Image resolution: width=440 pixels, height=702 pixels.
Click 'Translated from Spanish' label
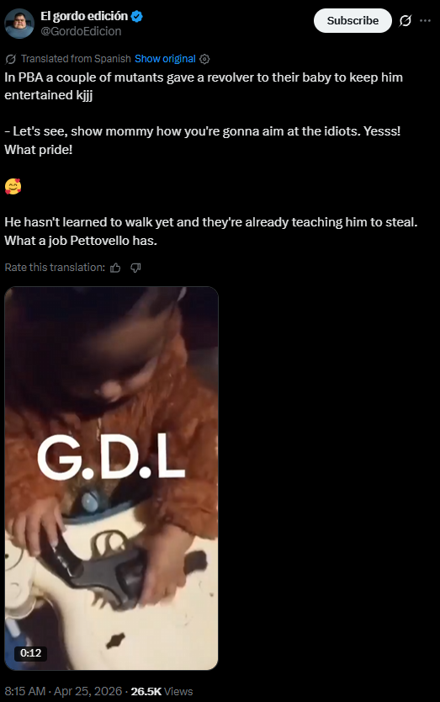click(x=76, y=59)
